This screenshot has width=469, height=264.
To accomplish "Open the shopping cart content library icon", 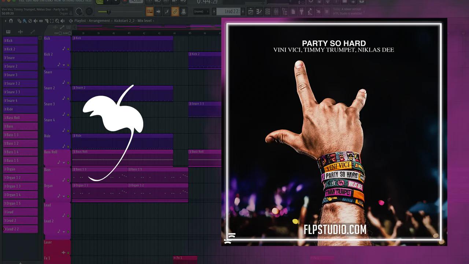I will click(327, 11).
